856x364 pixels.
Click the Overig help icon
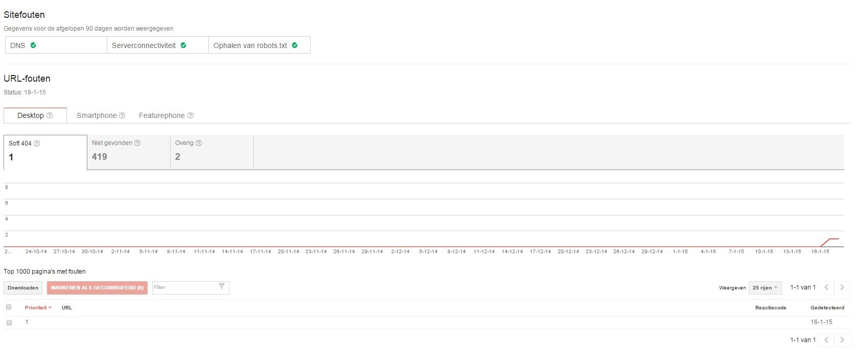pos(199,143)
